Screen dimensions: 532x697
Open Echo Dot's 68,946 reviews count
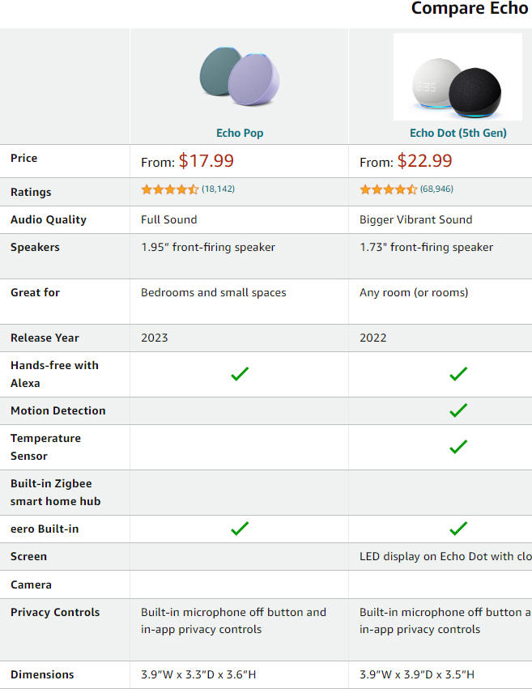436,189
